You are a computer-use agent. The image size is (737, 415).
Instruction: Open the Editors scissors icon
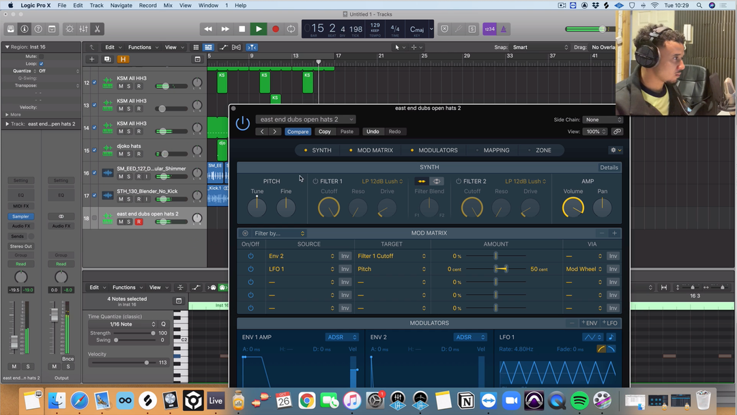tap(98, 29)
